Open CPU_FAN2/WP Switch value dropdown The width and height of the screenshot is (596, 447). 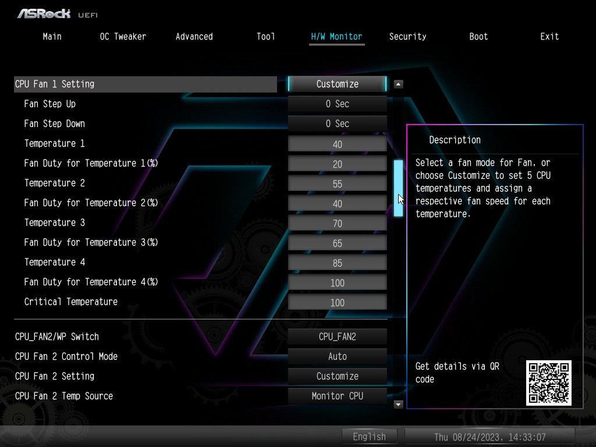pyautogui.click(x=338, y=337)
